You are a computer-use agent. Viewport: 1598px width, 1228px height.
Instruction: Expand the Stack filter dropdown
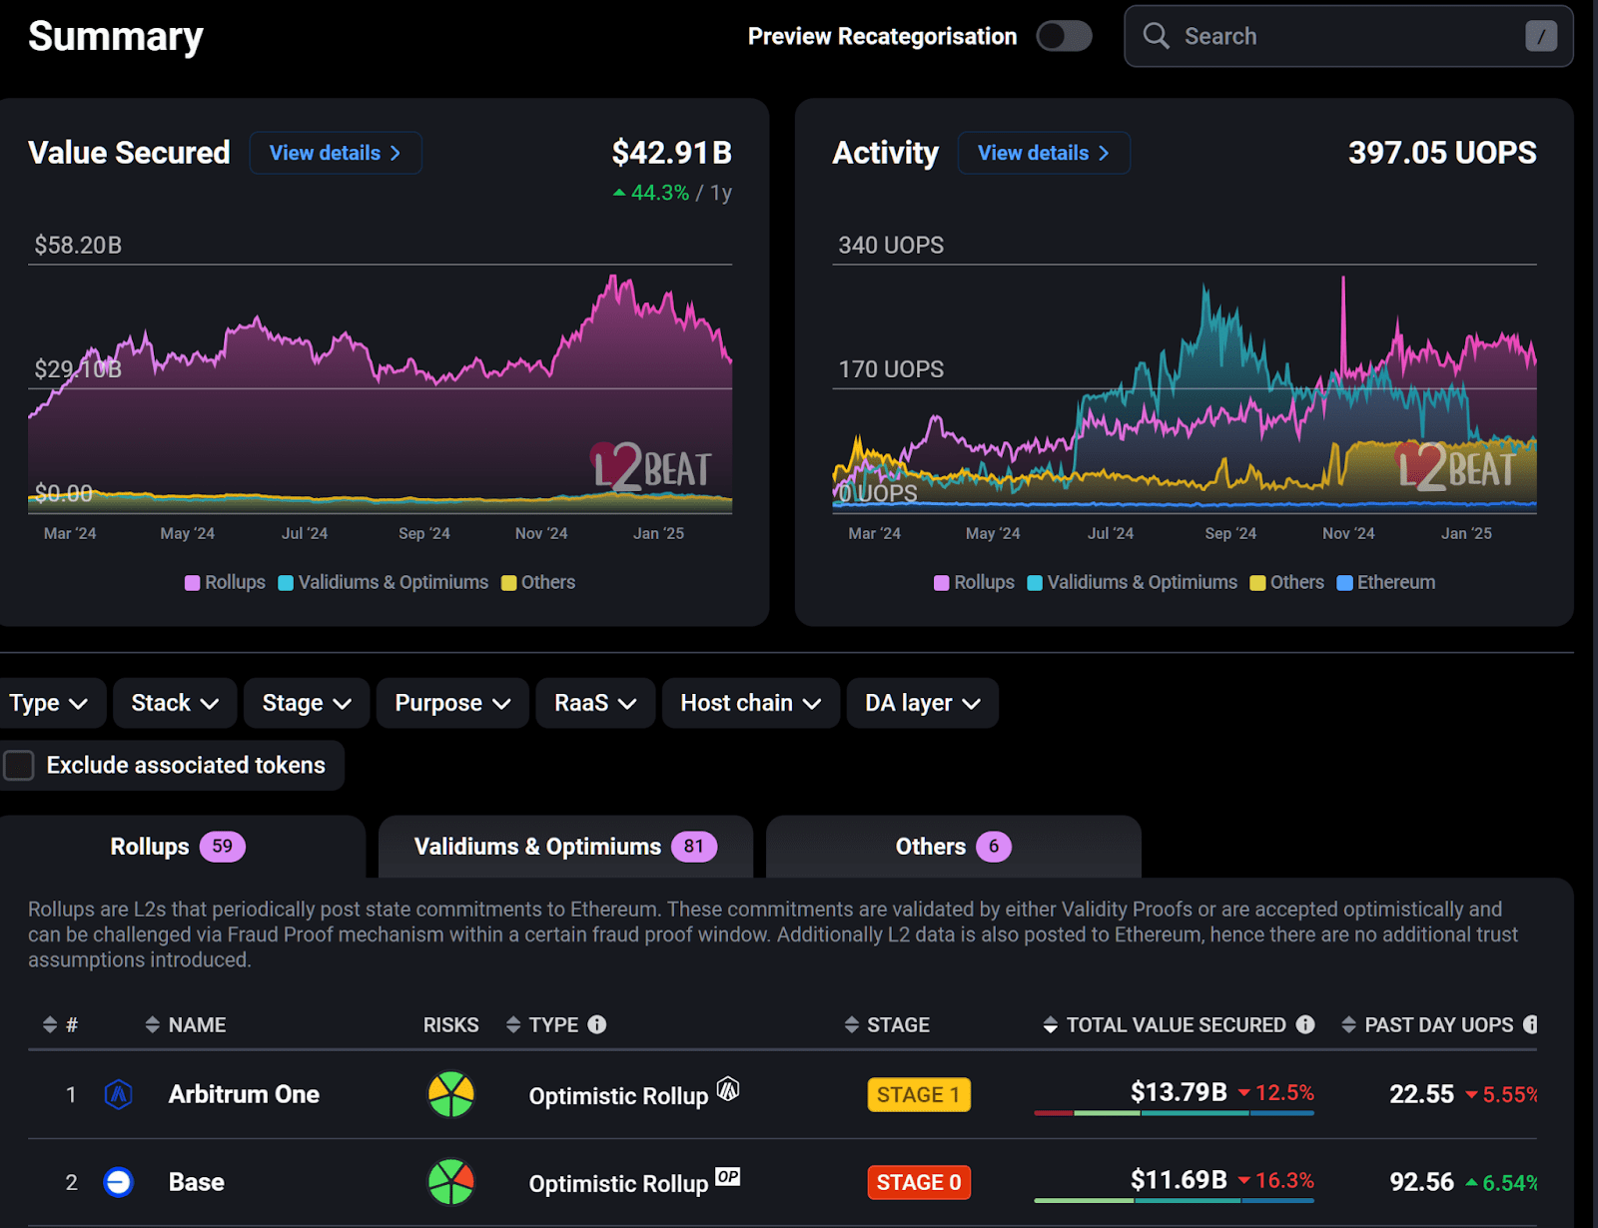[x=175, y=704]
